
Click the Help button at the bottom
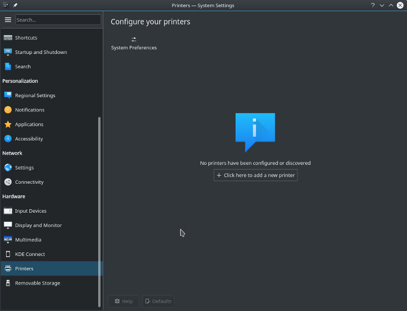click(124, 301)
